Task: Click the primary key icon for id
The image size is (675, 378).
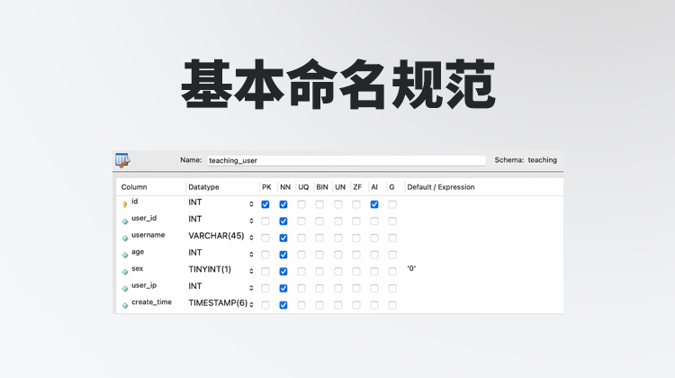Action: click(x=125, y=204)
